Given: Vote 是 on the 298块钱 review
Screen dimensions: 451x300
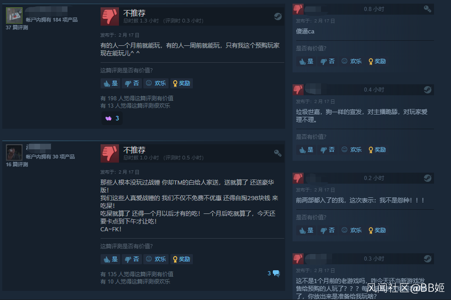Looking at the screenshot, I should click(111, 259).
